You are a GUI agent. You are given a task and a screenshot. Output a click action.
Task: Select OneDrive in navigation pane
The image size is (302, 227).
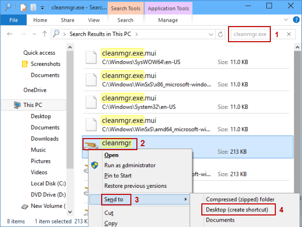[x=35, y=90]
